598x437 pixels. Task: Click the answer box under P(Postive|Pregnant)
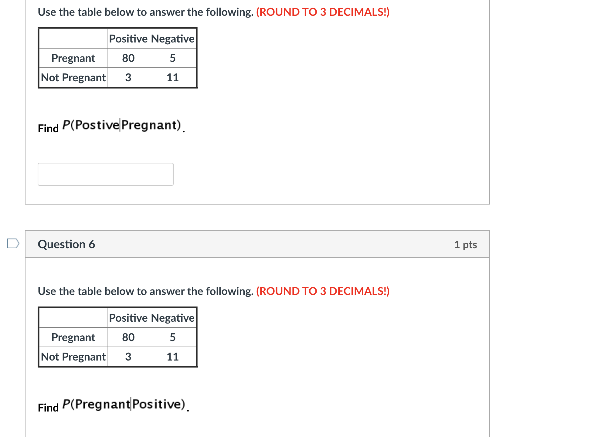[x=105, y=174]
